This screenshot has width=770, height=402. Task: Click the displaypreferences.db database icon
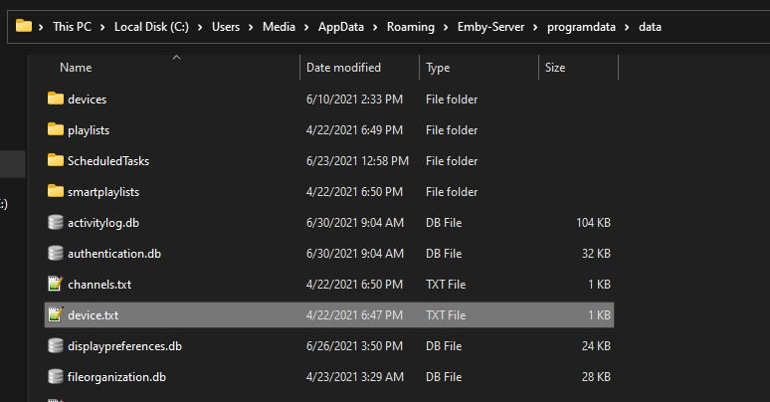(x=56, y=346)
